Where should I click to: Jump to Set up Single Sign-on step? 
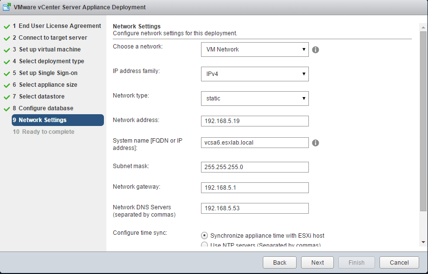click(x=48, y=73)
